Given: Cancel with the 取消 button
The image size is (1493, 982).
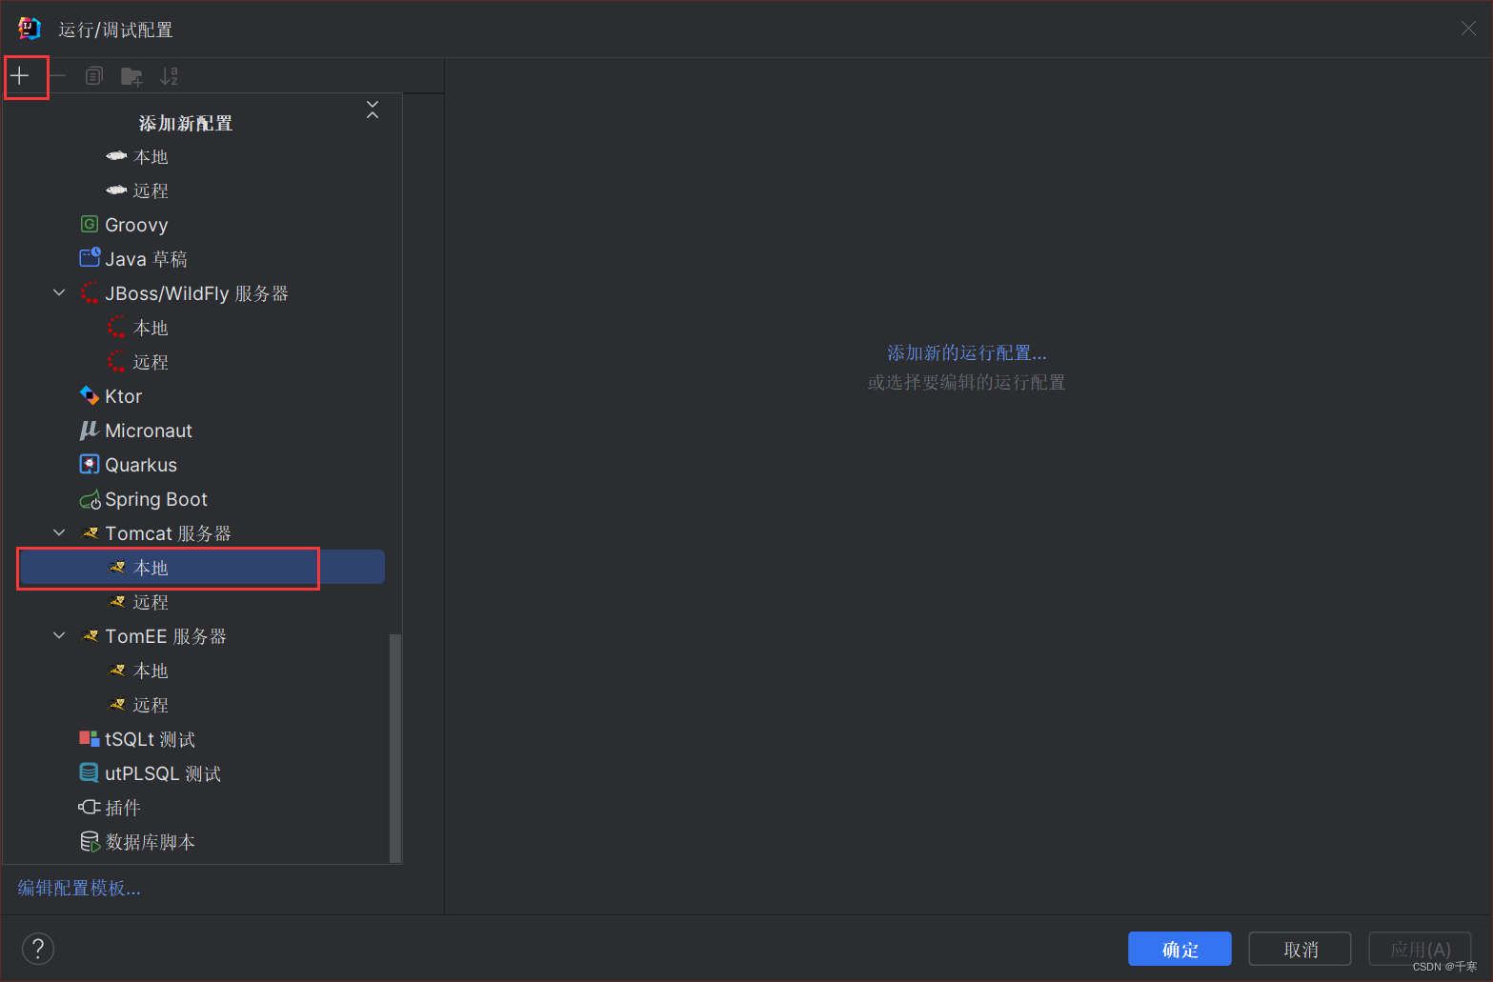Looking at the screenshot, I should pyautogui.click(x=1300, y=950).
